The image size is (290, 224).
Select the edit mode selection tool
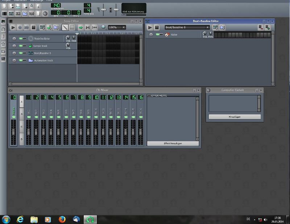[x=72, y=27]
